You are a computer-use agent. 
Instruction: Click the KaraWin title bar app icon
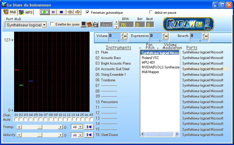4,5
